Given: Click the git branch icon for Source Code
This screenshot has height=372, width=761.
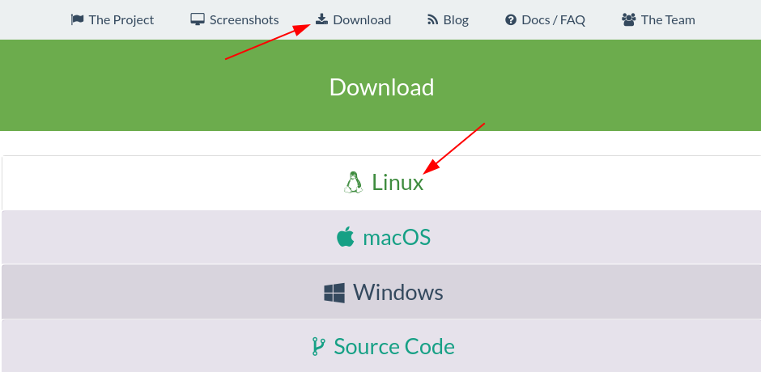Looking at the screenshot, I should coord(318,347).
